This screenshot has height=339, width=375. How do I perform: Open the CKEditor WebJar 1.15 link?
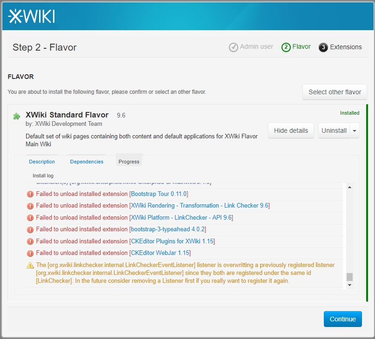click(x=160, y=253)
